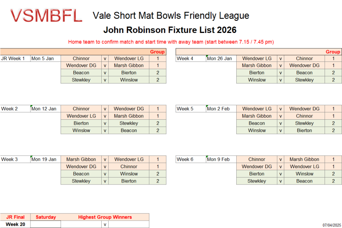Click the Mon 12 Jan date cell
This screenshot has height=228, width=342.
pyautogui.click(x=46, y=109)
